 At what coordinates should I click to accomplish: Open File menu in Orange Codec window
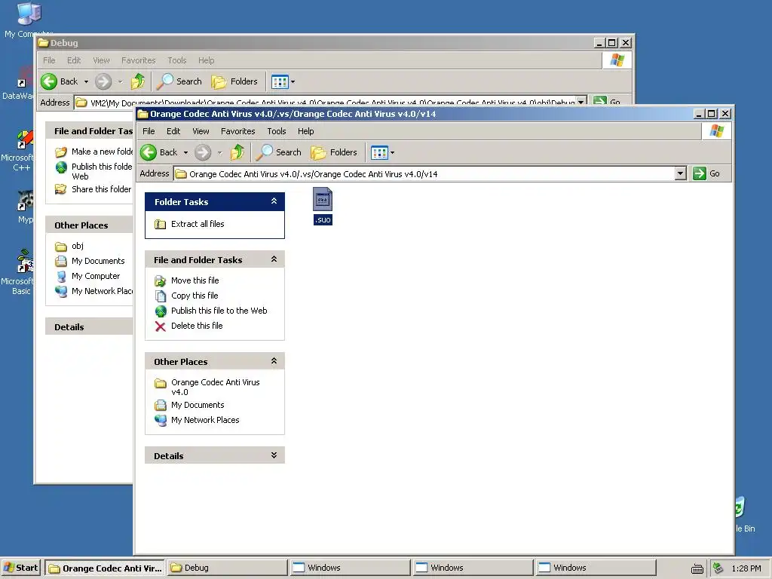point(149,131)
